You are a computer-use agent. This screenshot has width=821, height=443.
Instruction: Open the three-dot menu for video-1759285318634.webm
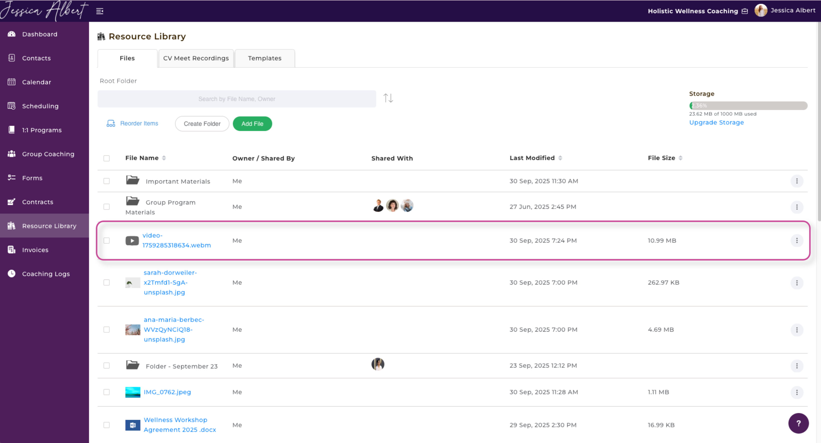pyautogui.click(x=796, y=241)
